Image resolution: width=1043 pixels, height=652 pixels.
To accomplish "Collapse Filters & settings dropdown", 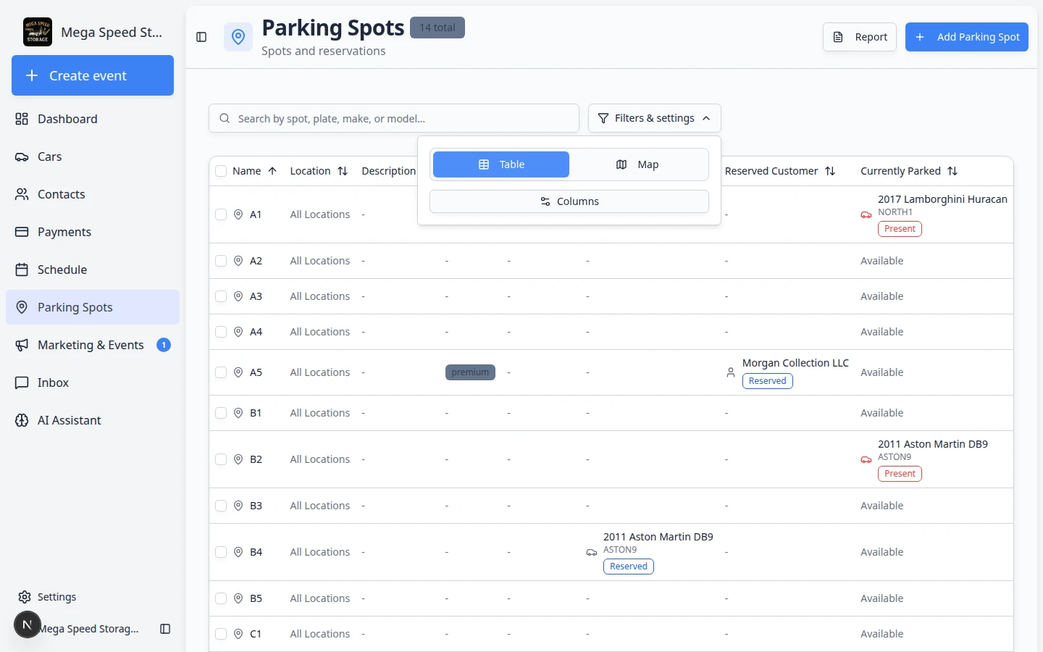I will point(655,118).
